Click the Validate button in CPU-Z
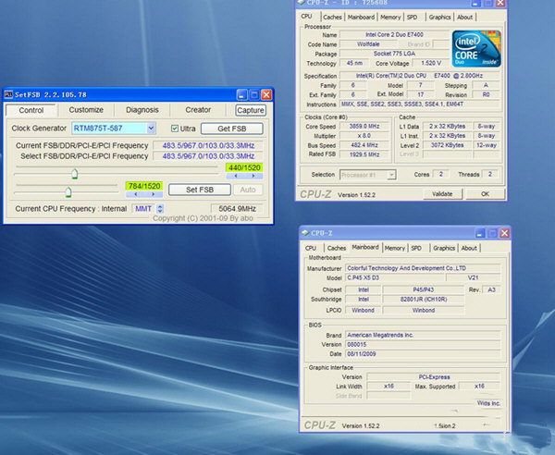This screenshot has width=555, height=455. pyautogui.click(x=442, y=194)
